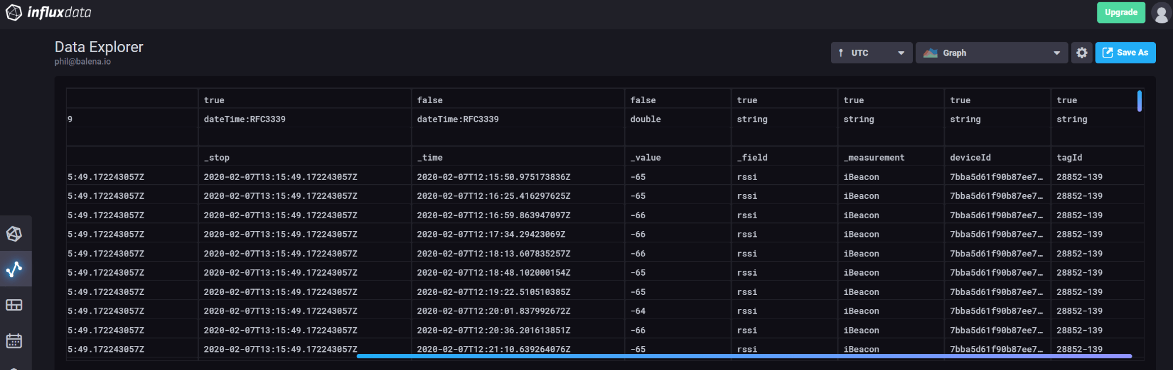This screenshot has width=1173, height=370.
Task: Select the Data Explorer icon in sidebar
Action: pyautogui.click(x=14, y=269)
